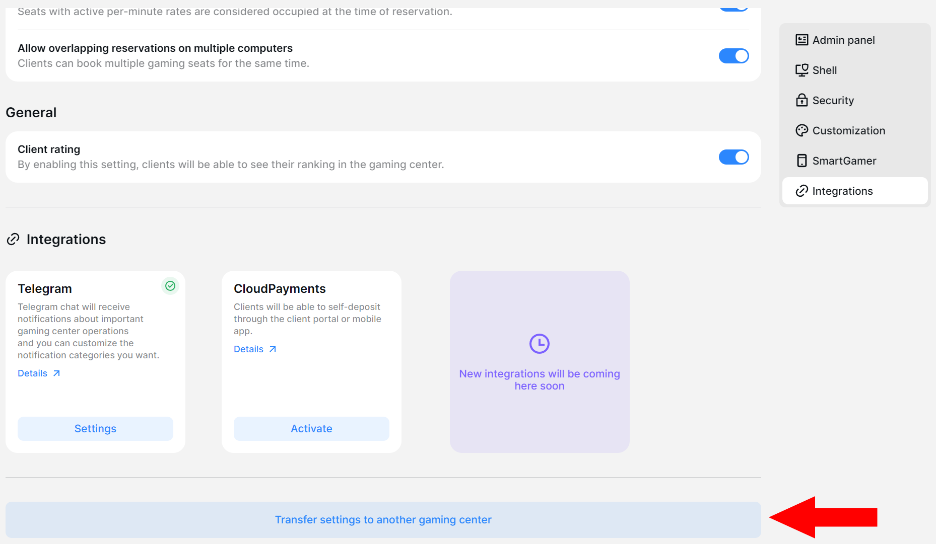Click the CloudPayments card title

[280, 289]
